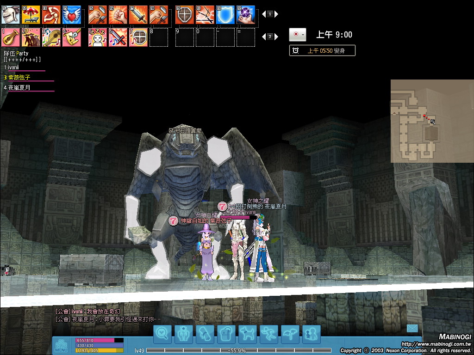This screenshot has width=474, height=355.
Task: Open the inventory bag icon
Action: (x=226, y=334)
